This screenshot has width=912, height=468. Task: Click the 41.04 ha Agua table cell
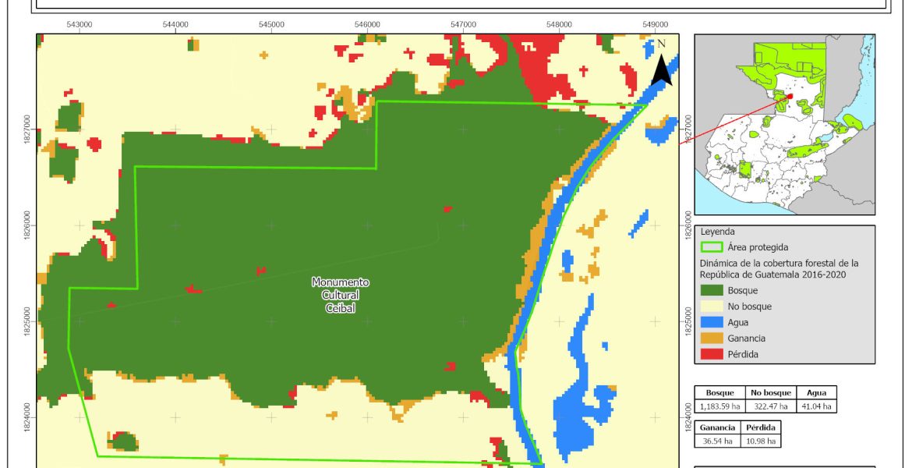[x=817, y=406]
